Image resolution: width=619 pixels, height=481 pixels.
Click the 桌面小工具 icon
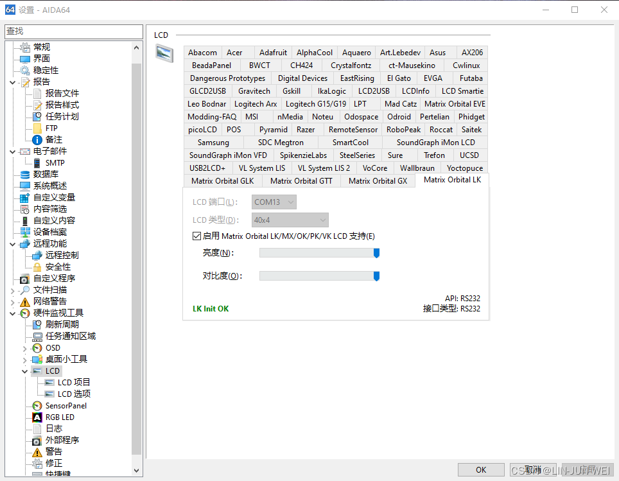[37, 360]
